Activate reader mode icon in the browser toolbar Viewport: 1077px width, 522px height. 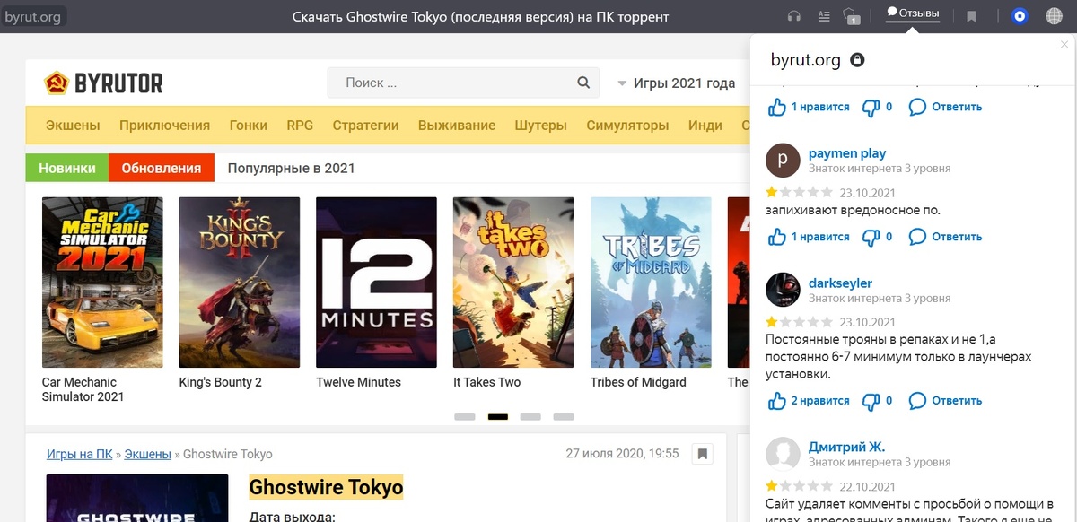824,14
